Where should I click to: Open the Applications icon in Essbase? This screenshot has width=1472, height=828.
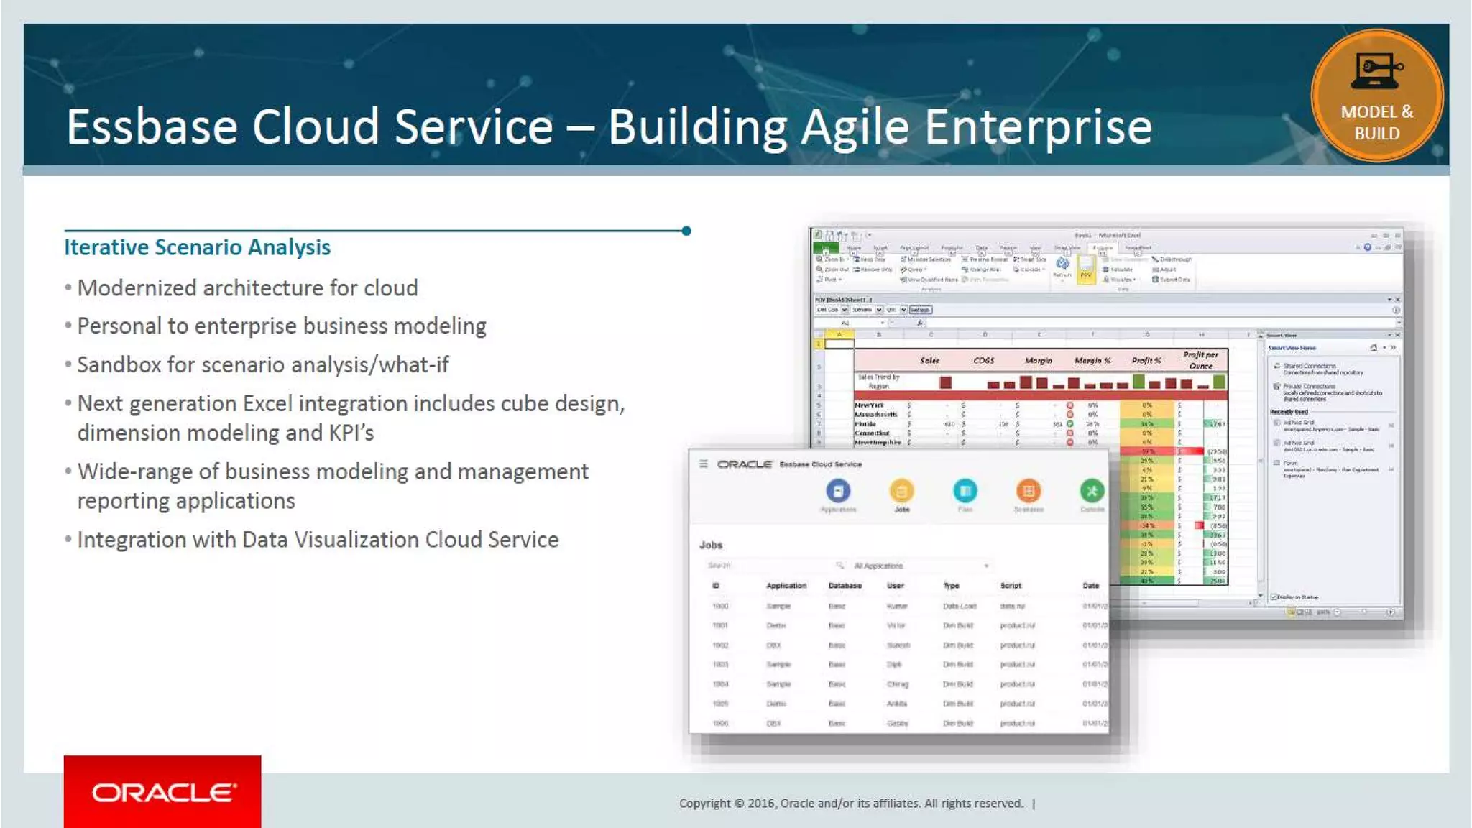tap(838, 491)
